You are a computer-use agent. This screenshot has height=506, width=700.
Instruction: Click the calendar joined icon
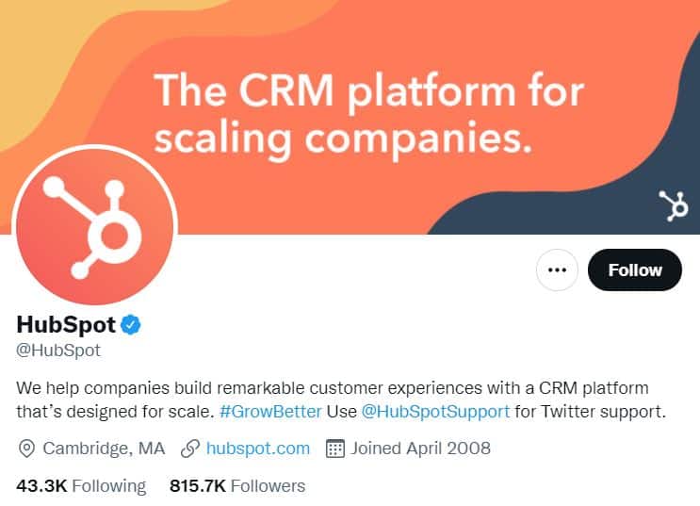point(335,449)
